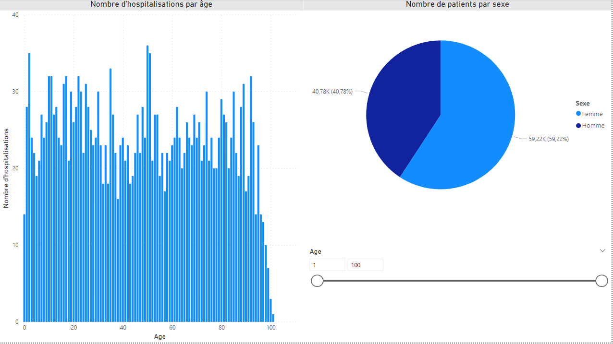Click the left handle of Age slider
Screen dimensions: 613x344
[317, 281]
